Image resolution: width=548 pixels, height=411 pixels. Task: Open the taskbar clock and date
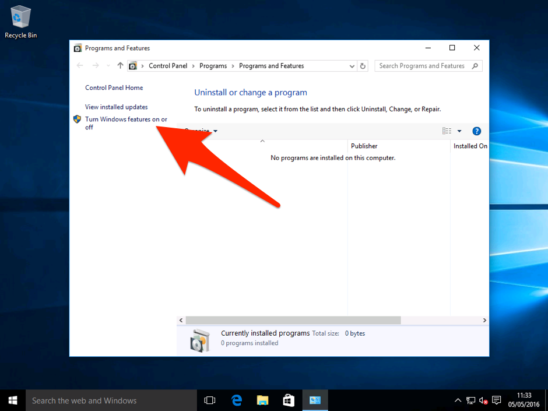click(x=524, y=401)
